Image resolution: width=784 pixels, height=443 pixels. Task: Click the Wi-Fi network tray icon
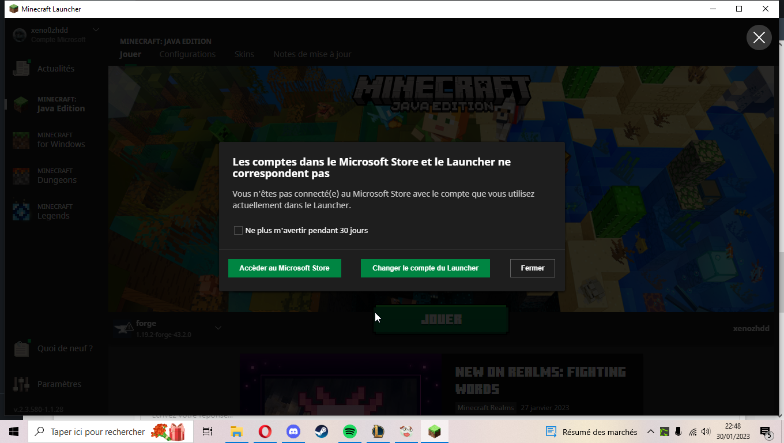pyautogui.click(x=693, y=431)
